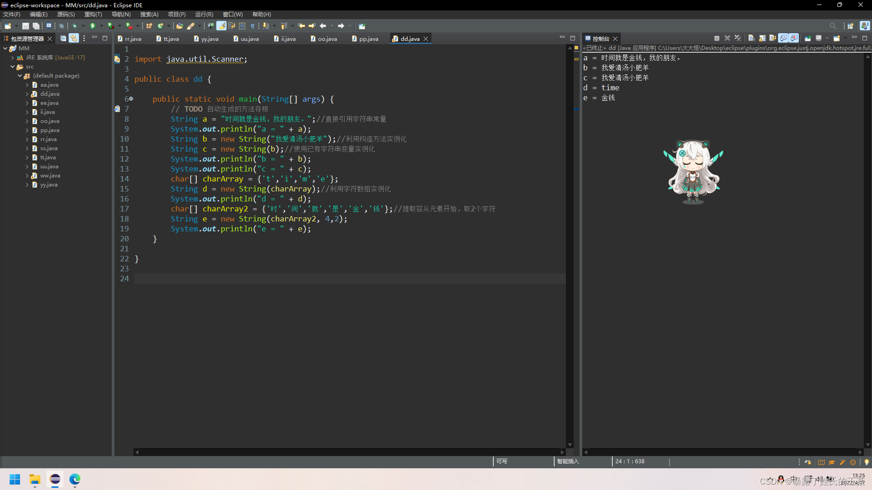872x490 pixels.
Task: Open Microsoft Edge from the taskbar
Action: (x=74, y=480)
